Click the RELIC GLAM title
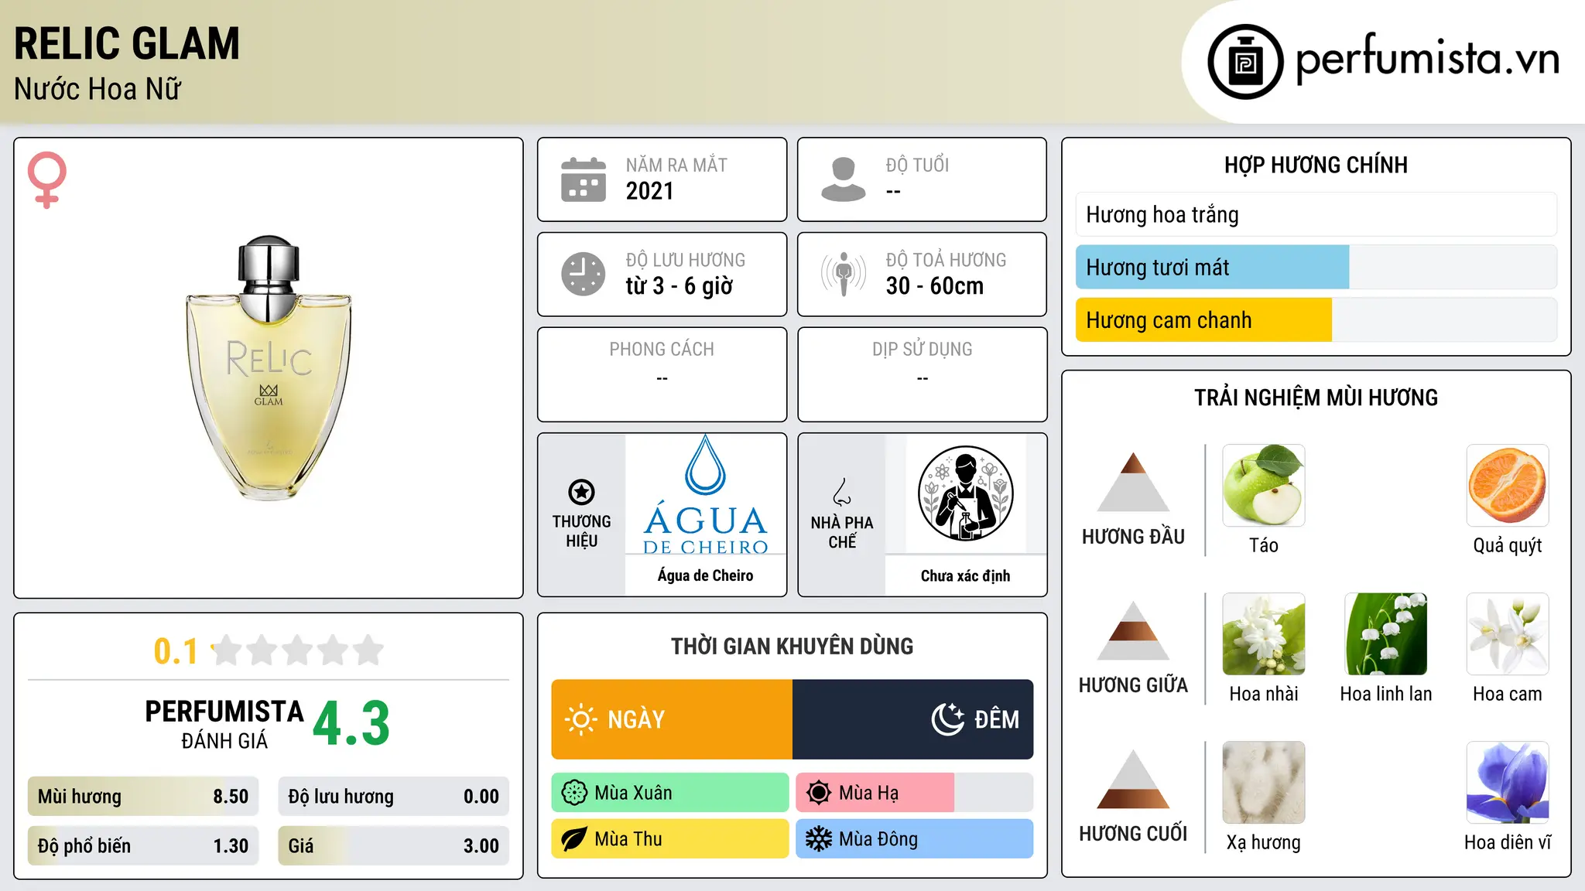 point(127,43)
